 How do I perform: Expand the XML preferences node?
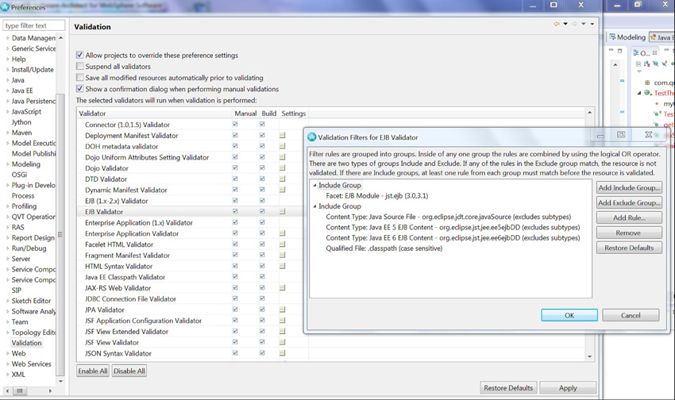7,375
